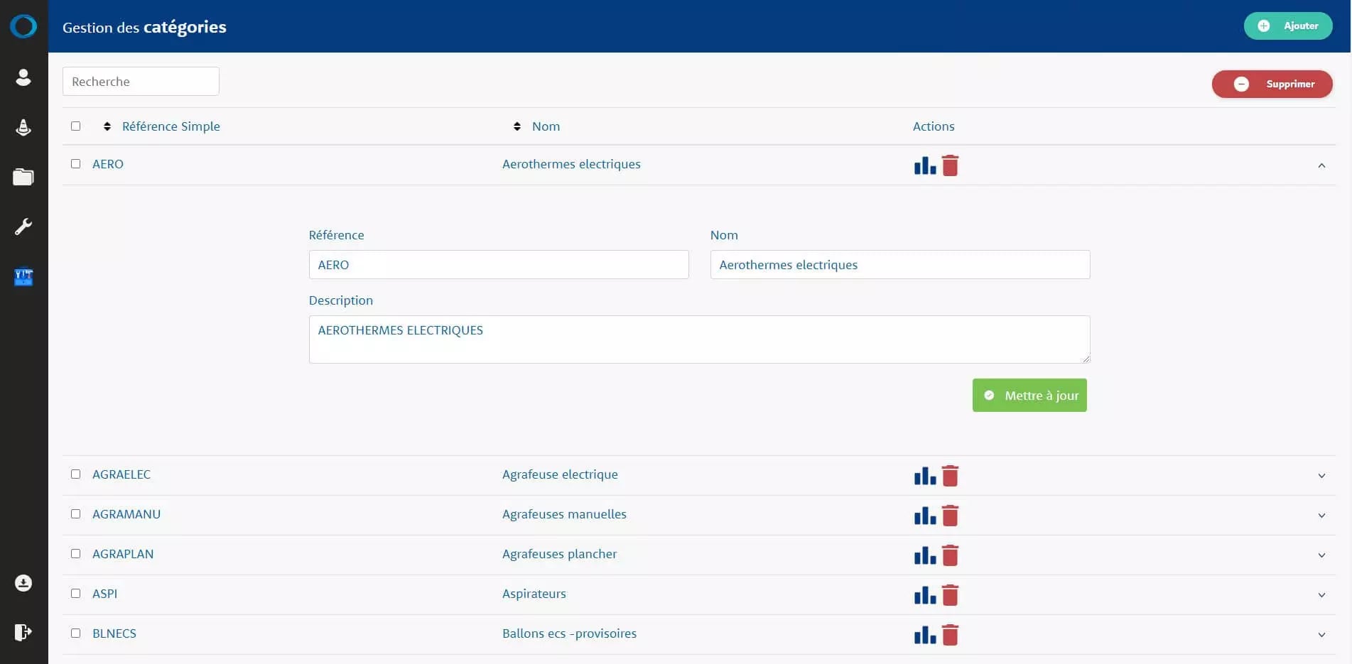Check the select-all checkbox in header

pyautogui.click(x=76, y=126)
